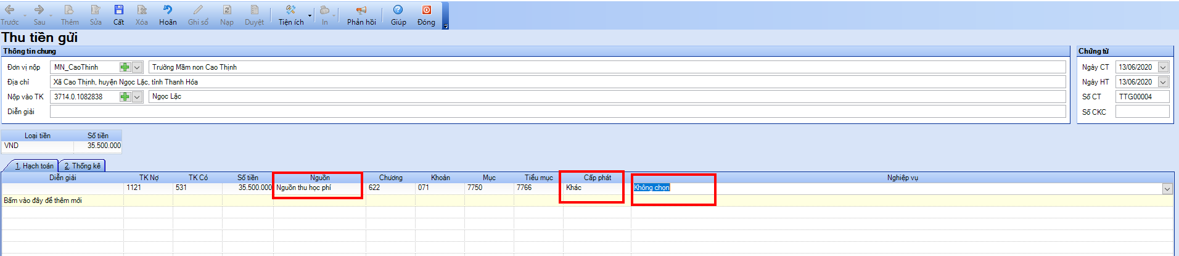Click the Diễn giải input field
The height and width of the screenshot is (256, 1179).
pos(557,112)
